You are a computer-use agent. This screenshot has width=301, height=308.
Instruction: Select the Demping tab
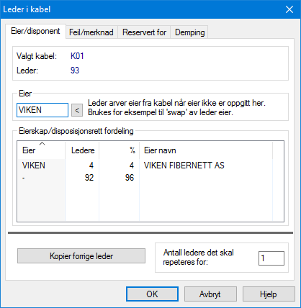click(189, 32)
